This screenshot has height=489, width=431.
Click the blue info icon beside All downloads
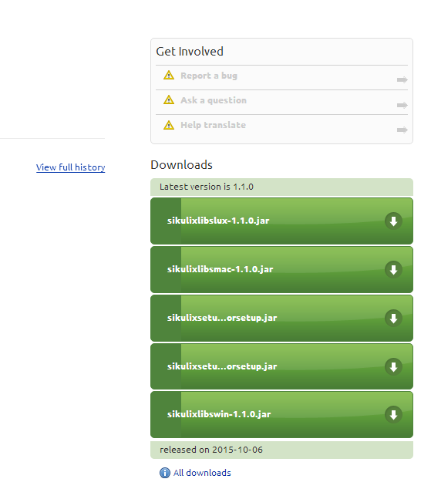pyautogui.click(x=165, y=473)
